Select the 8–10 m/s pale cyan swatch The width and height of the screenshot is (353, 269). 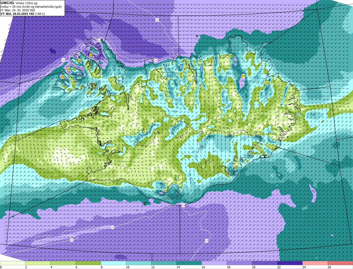pos(114,263)
